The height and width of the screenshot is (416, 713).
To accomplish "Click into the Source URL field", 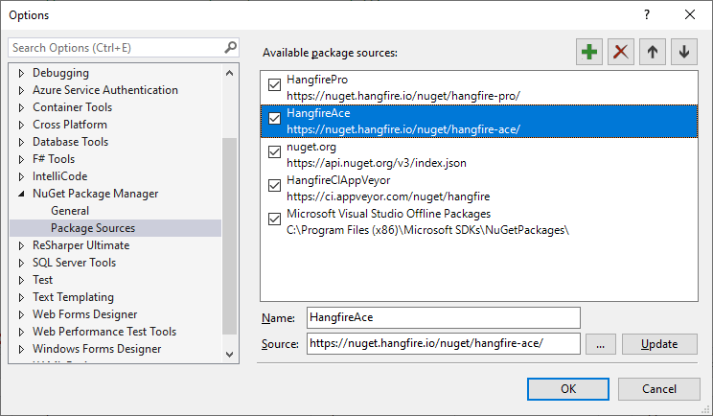I will pos(444,343).
